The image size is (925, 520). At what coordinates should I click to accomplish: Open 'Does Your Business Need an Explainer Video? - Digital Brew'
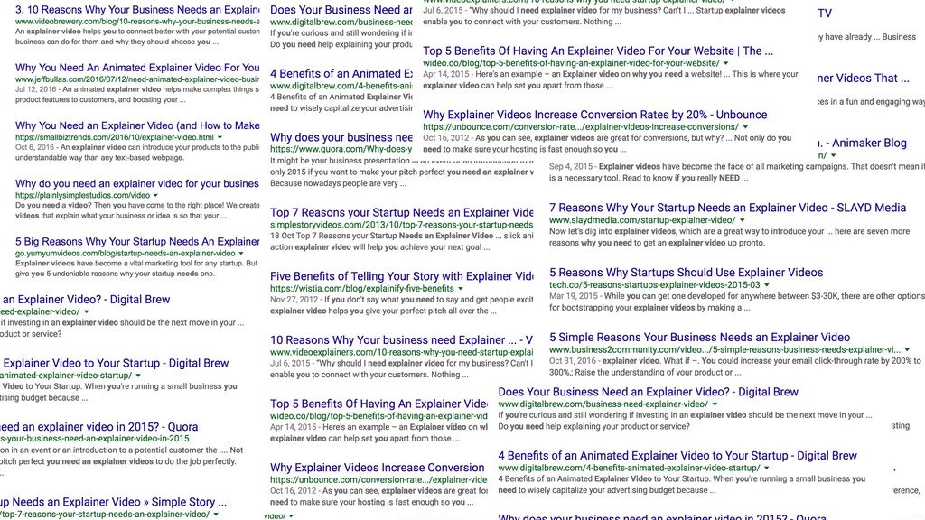pyautogui.click(x=648, y=392)
